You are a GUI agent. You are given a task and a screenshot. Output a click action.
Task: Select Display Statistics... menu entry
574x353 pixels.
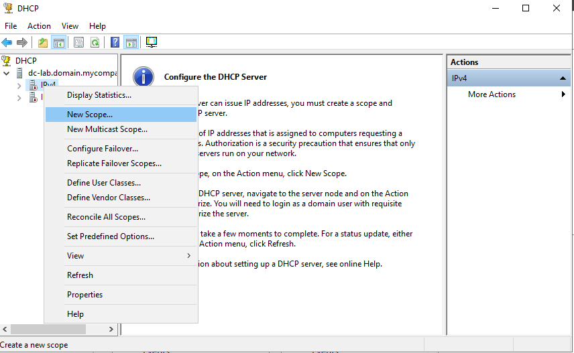point(99,95)
